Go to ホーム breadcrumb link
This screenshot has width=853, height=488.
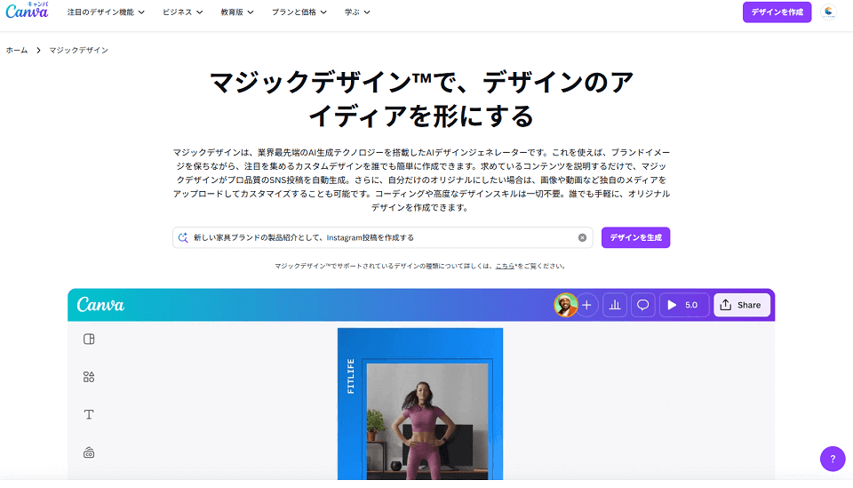pyautogui.click(x=17, y=50)
